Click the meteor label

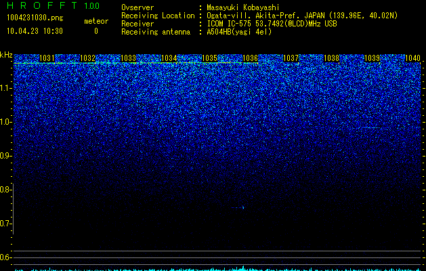(96, 21)
